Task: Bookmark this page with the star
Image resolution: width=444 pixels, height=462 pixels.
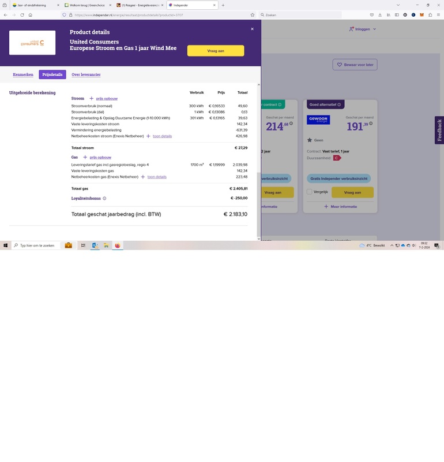Action: pyautogui.click(x=253, y=15)
